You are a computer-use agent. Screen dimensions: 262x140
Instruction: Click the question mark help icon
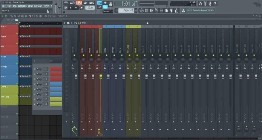click(215, 4)
